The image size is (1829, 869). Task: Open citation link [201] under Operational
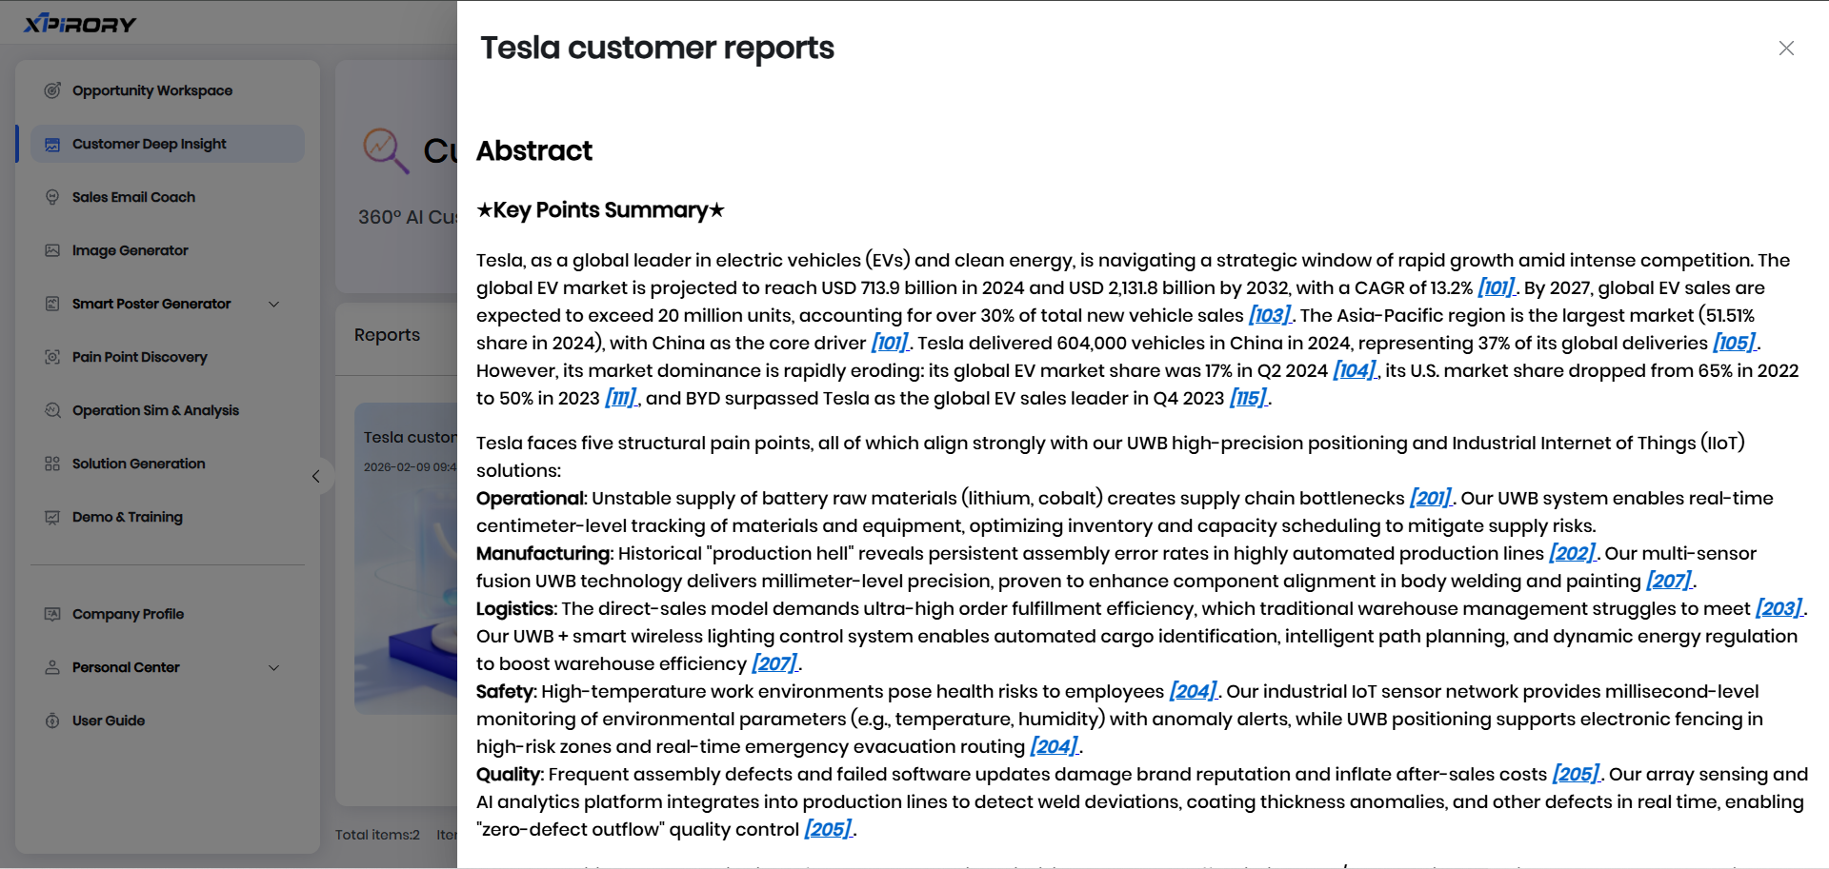[1430, 498]
